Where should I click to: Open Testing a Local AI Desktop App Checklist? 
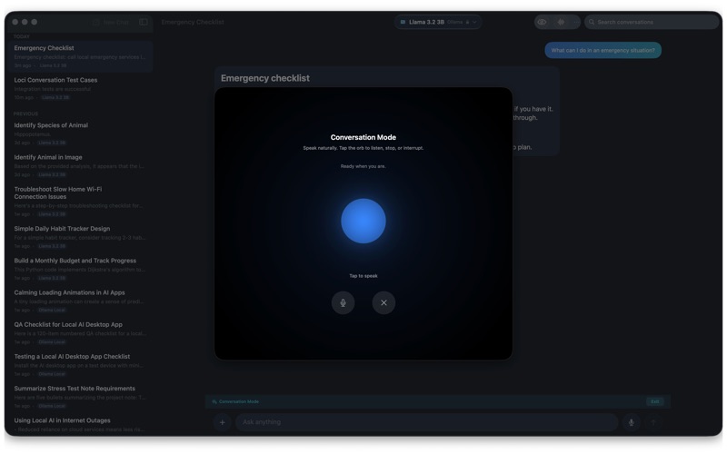tap(80, 365)
